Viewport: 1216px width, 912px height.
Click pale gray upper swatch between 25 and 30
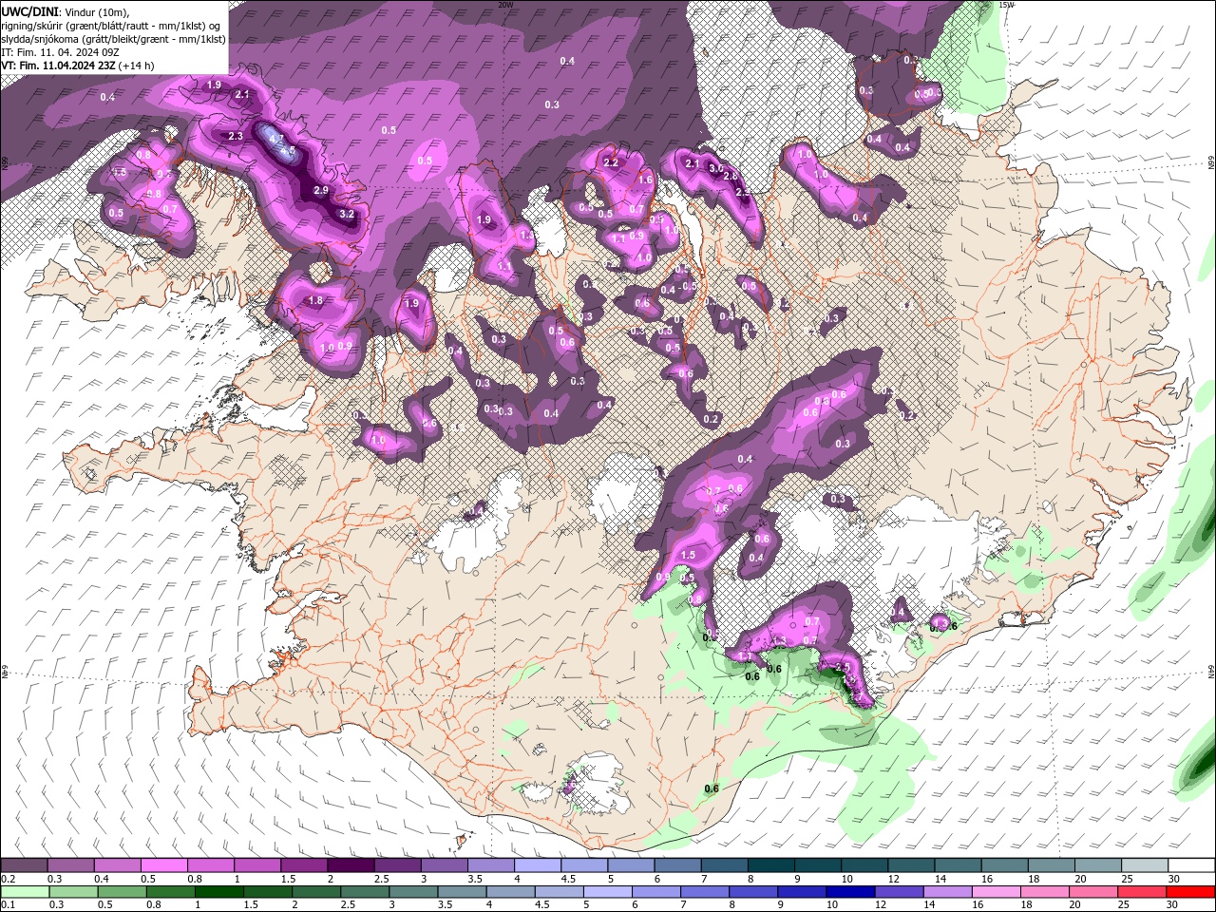click(x=1146, y=865)
